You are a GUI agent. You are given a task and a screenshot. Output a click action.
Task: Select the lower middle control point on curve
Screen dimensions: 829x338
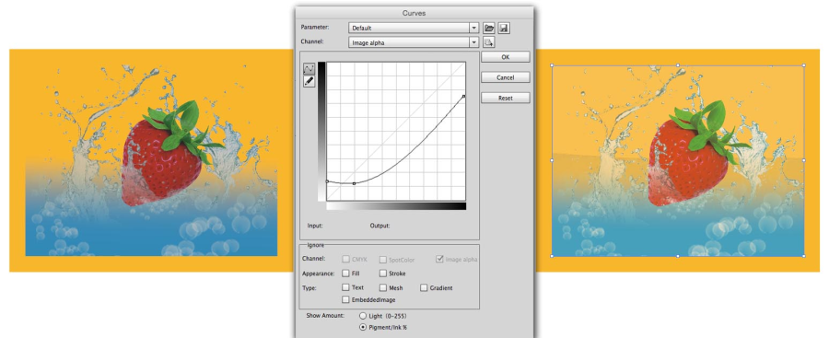click(x=354, y=183)
